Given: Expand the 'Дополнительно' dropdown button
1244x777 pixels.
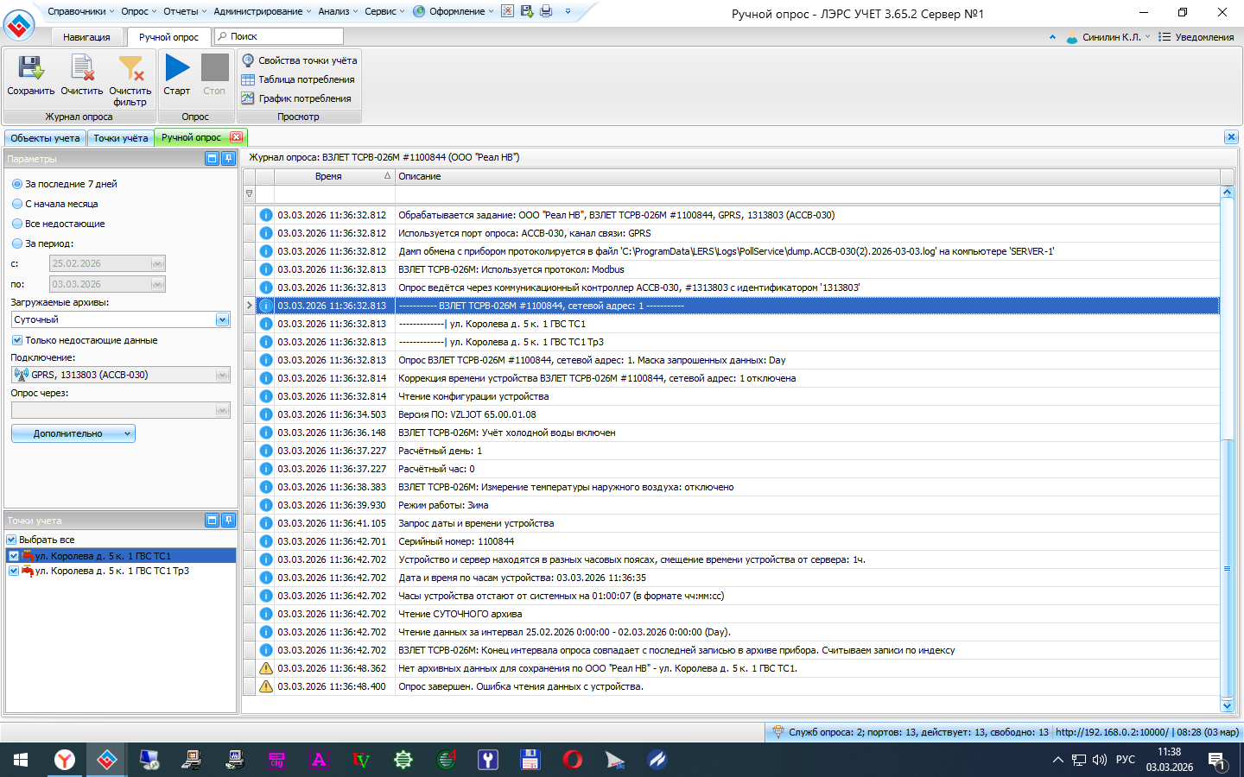Looking at the screenshot, I should click(73, 433).
